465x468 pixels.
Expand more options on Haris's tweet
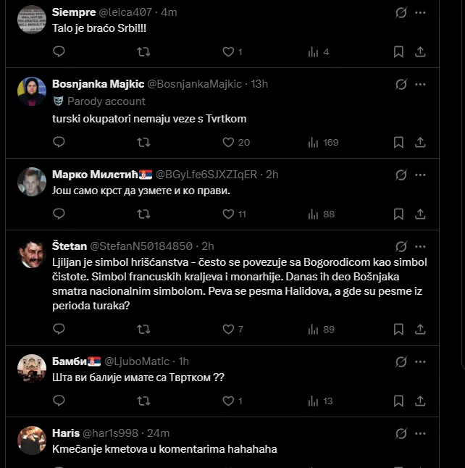(x=420, y=433)
